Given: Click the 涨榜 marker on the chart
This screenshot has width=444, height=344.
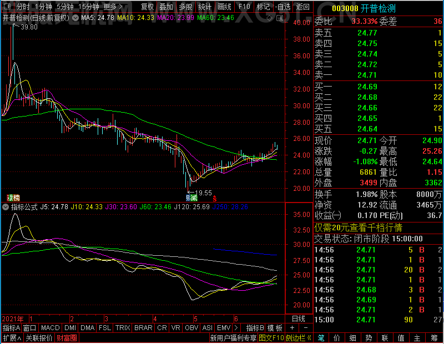Looking at the screenshot, I should click(13, 198).
